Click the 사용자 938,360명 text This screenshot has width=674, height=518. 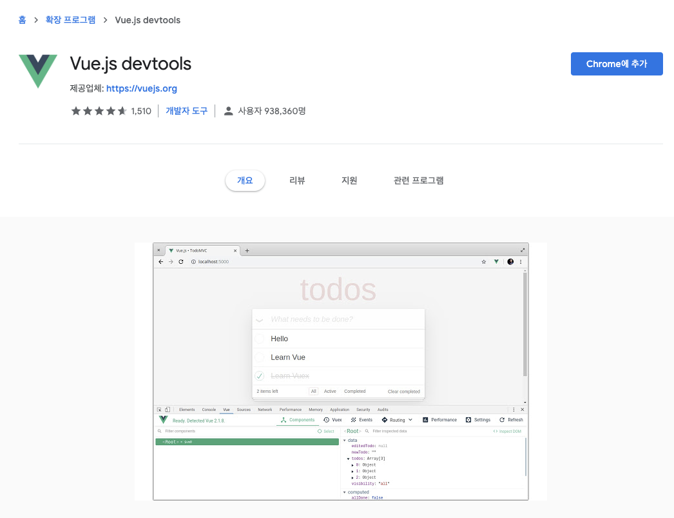(272, 111)
